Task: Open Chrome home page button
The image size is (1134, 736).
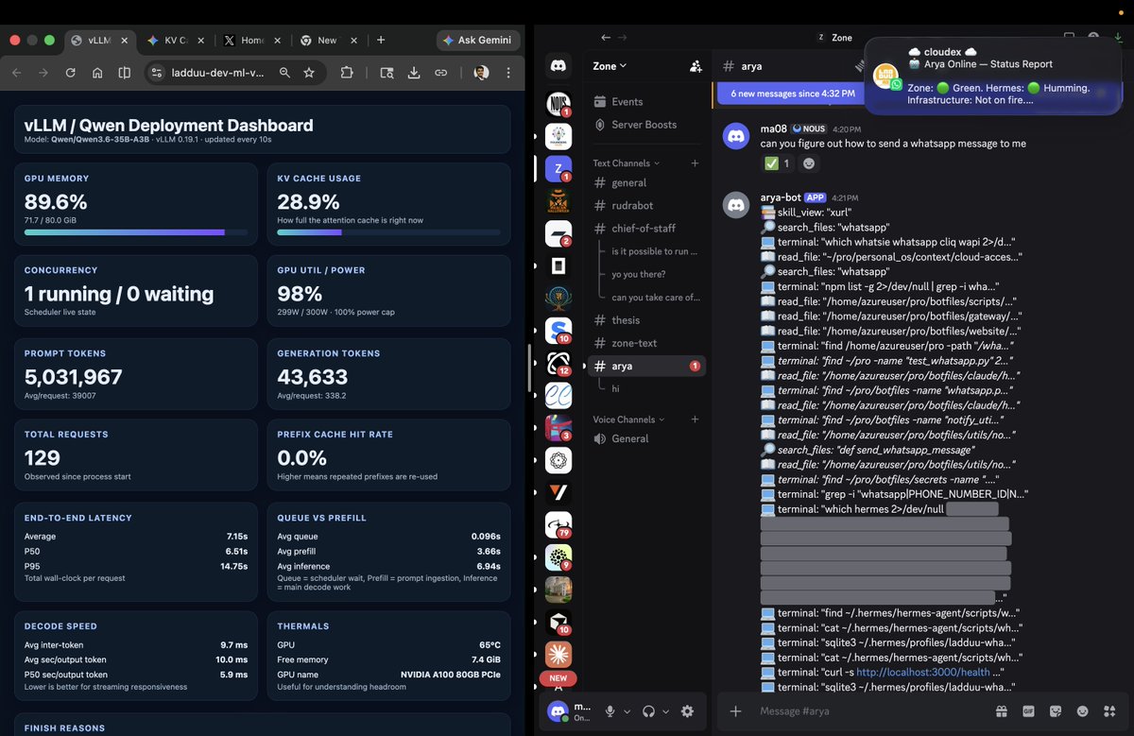Action: 97,73
